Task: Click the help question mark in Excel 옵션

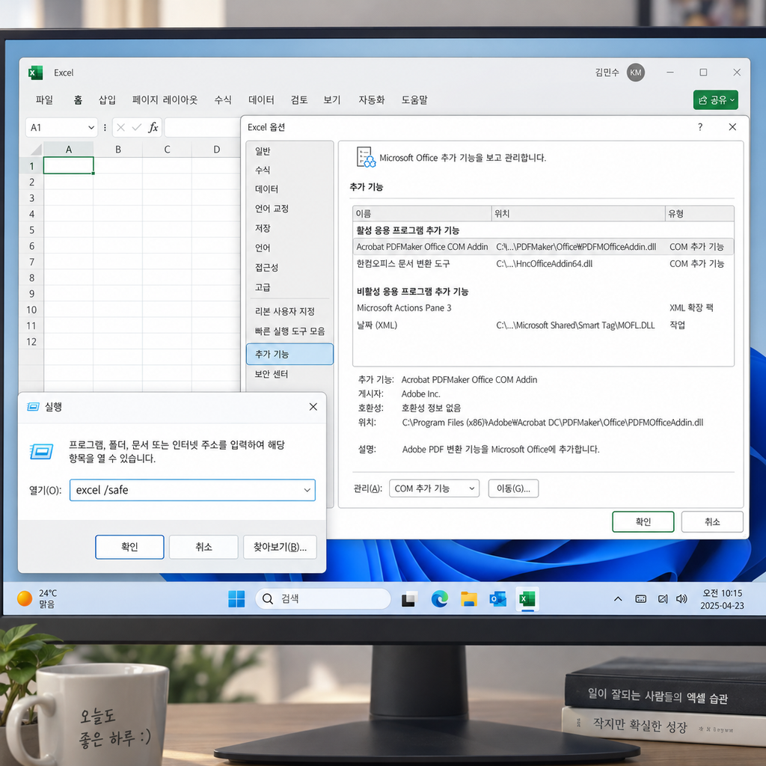Action: (700, 127)
